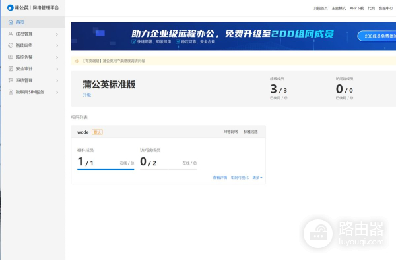Click the blue 升级 link
The height and width of the screenshot is (260, 396).
tap(87, 95)
